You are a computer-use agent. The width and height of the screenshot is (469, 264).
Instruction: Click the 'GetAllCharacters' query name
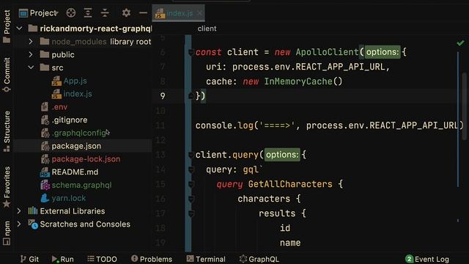pos(290,184)
